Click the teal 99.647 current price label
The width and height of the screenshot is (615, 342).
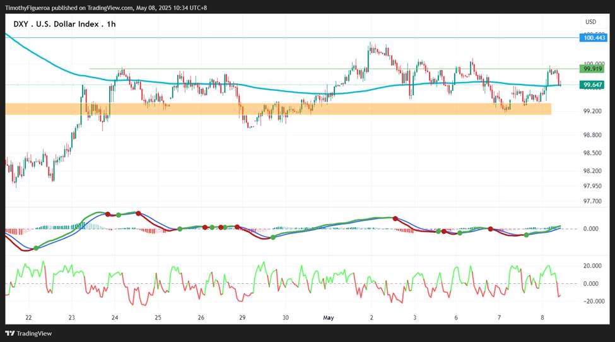click(x=592, y=85)
